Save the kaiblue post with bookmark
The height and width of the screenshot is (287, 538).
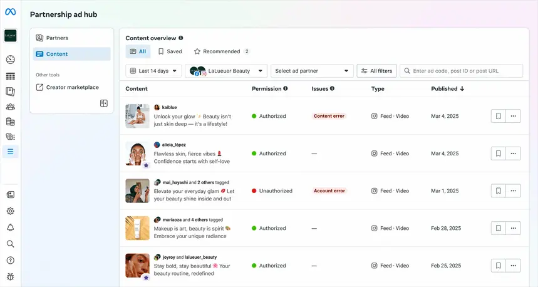(x=498, y=116)
